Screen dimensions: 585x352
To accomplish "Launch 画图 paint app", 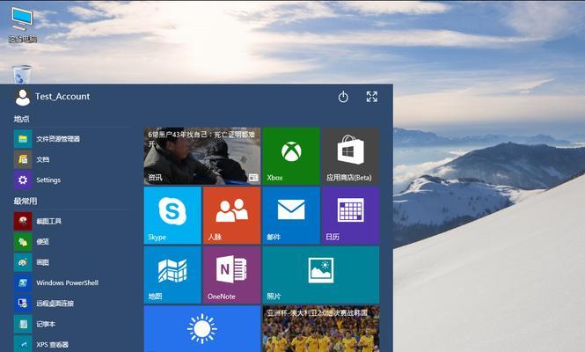I will point(71,262).
